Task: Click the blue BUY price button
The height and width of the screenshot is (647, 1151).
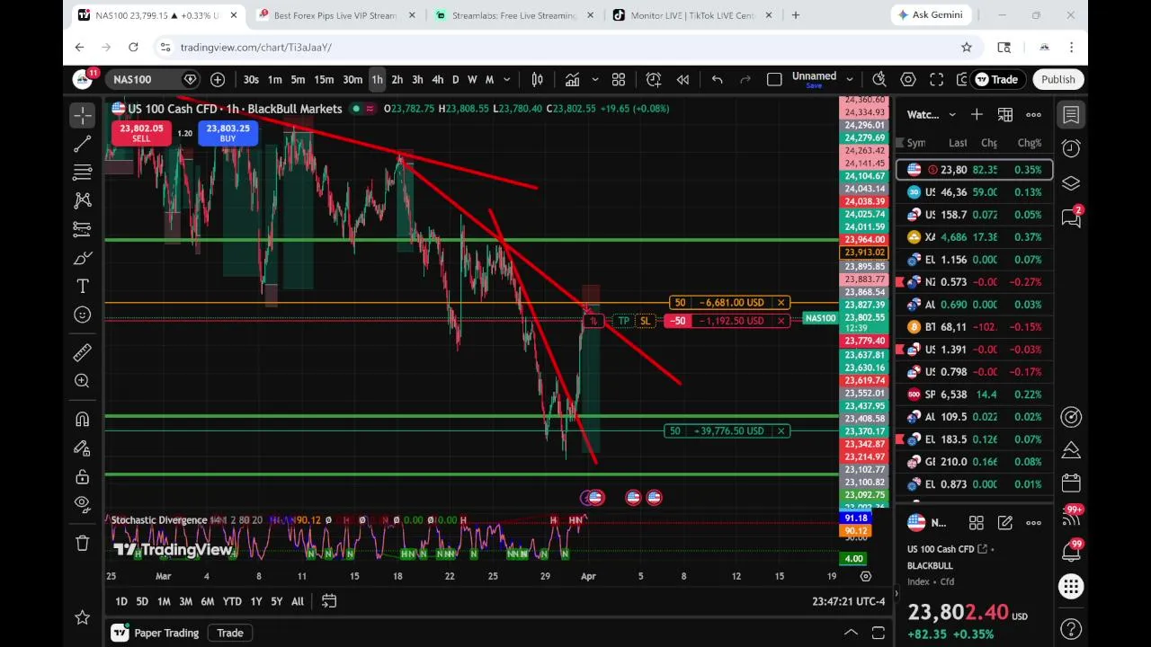Action: coord(228,133)
